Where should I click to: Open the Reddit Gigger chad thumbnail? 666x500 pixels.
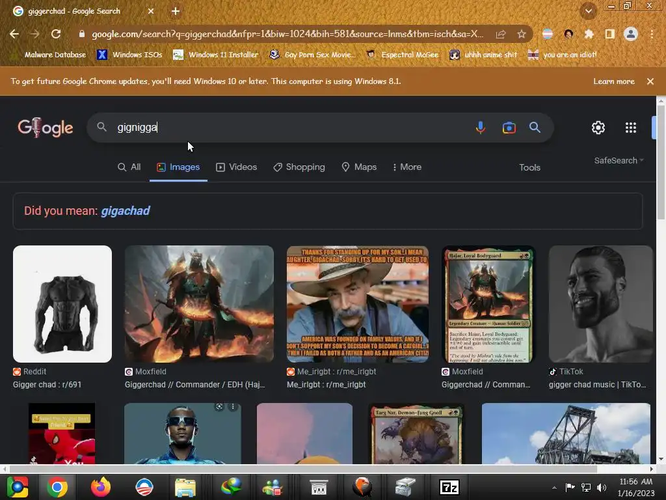tap(62, 304)
